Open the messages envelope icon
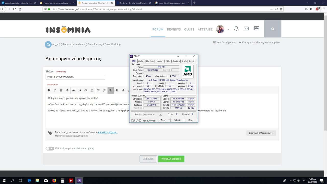The image size is (327, 184). click(246, 29)
